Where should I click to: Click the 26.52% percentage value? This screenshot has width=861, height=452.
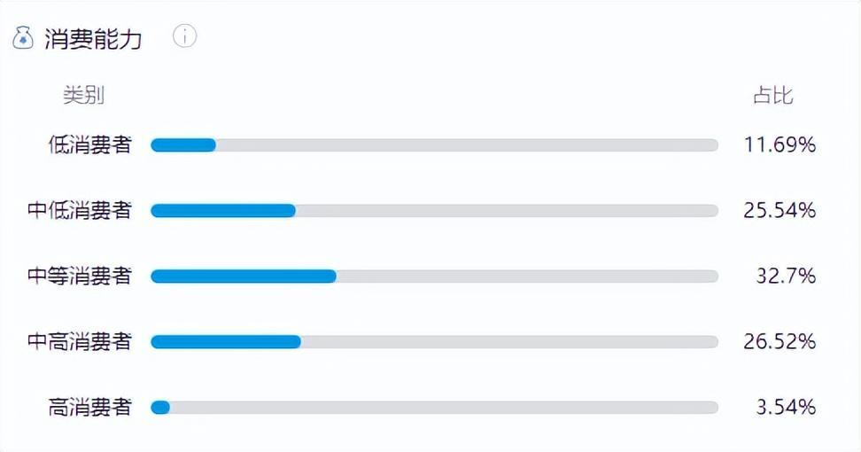pyautogui.click(x=780, y=341)
